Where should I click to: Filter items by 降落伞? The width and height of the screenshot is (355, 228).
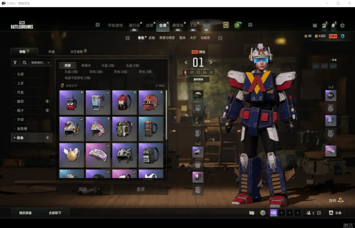tap(86, 65)
